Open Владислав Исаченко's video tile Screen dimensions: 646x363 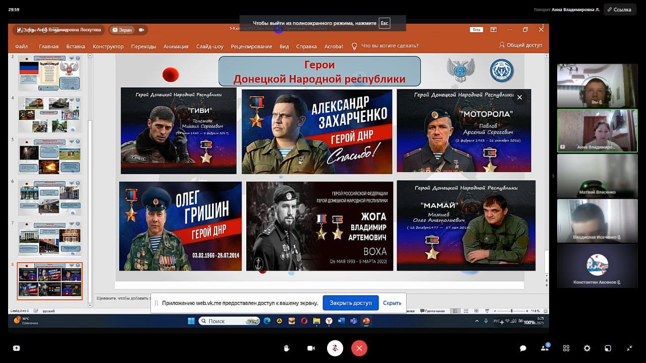pos(597,220)
